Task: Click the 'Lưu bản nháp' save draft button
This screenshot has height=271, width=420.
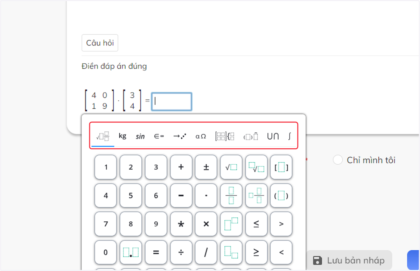Action: pos(349,260)
